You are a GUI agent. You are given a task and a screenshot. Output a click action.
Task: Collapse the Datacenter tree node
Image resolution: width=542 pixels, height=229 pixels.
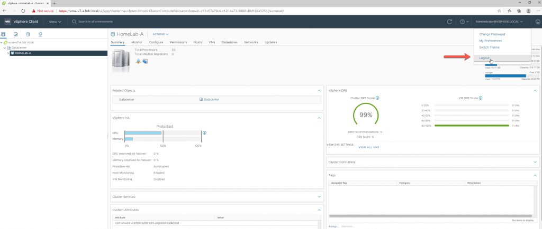pos(5,47)
